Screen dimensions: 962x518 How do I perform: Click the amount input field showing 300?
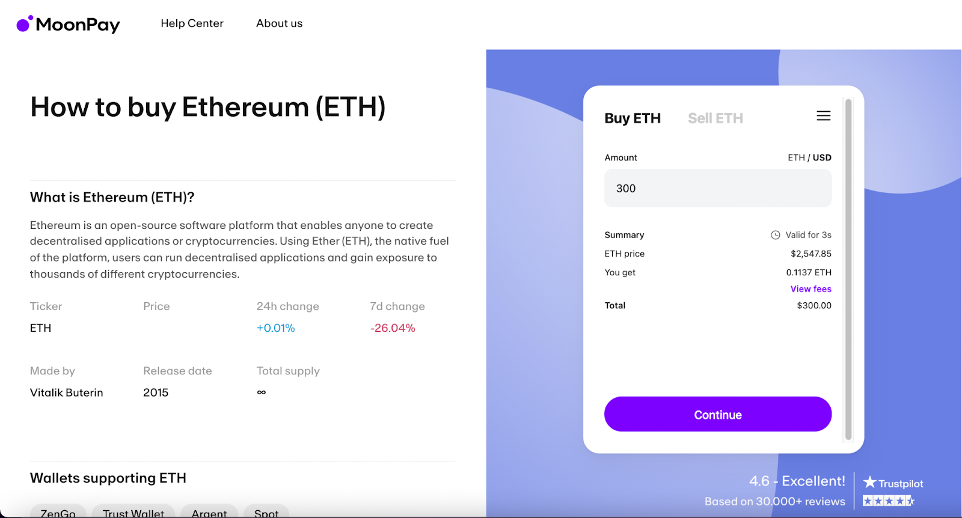(x=717, y=188)
